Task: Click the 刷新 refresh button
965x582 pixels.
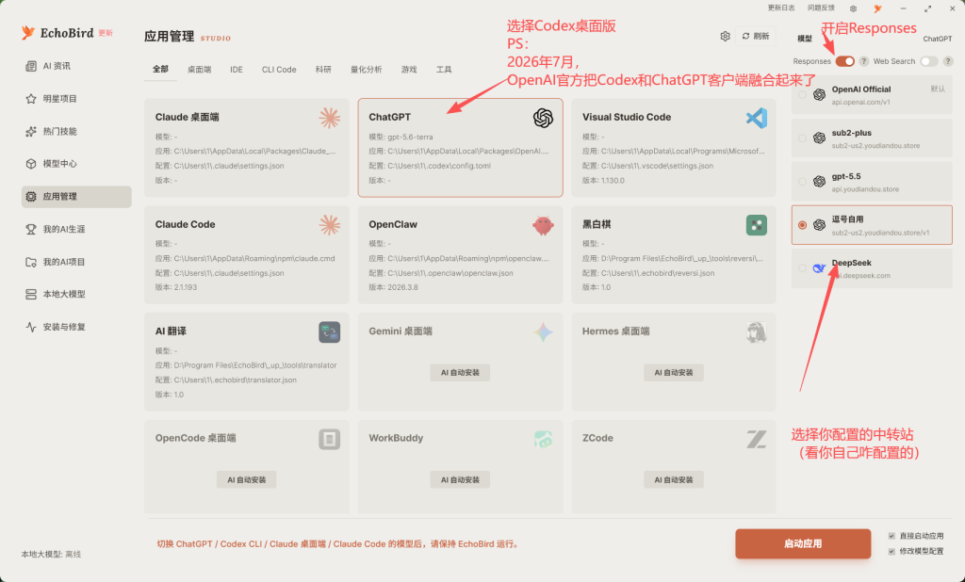Action: [756, 37]
